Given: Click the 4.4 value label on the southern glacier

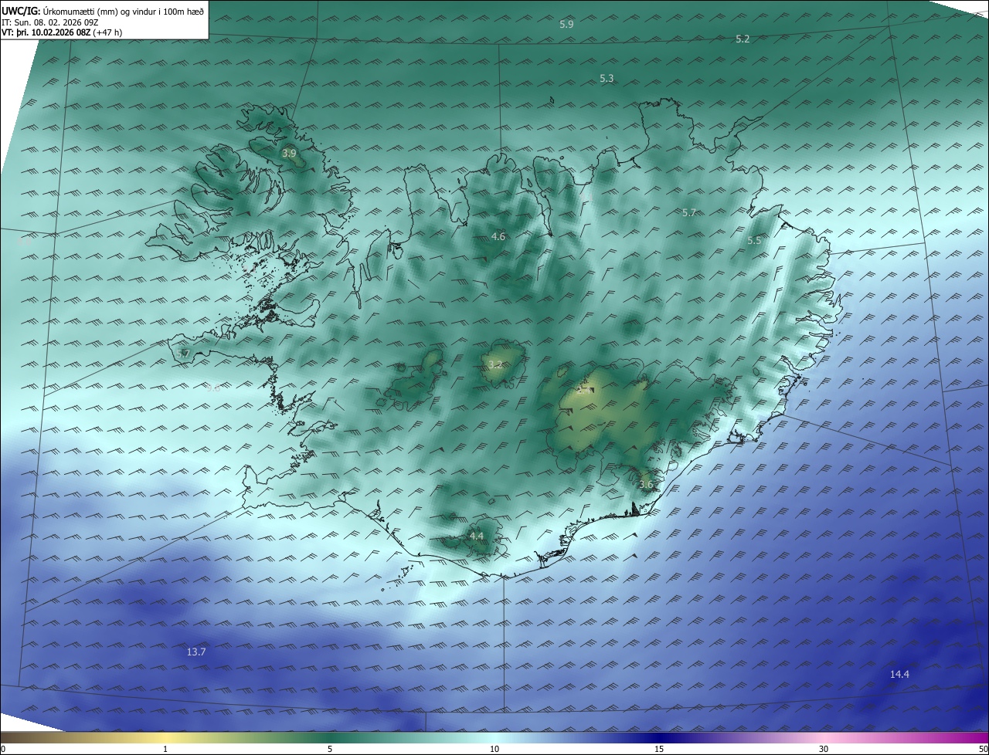Looking at the screenshot, I should [477, 536].
